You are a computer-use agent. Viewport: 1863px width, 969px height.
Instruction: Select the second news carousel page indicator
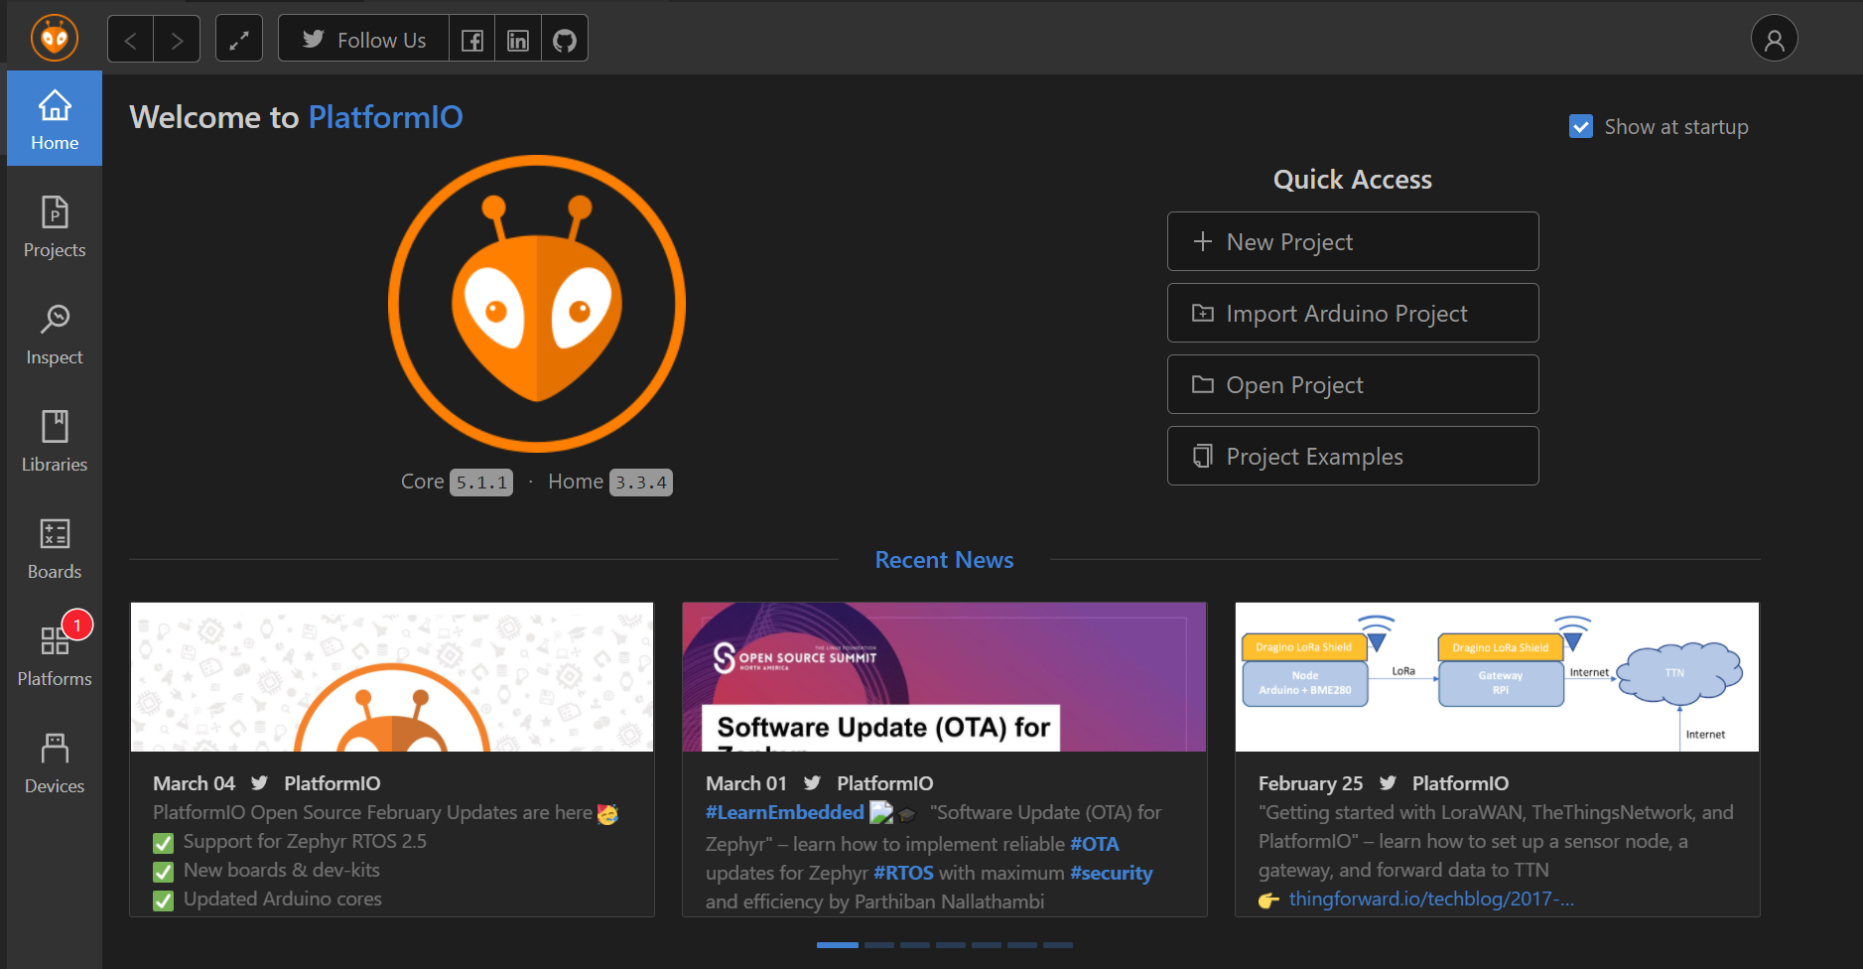(x=879, y=945)
